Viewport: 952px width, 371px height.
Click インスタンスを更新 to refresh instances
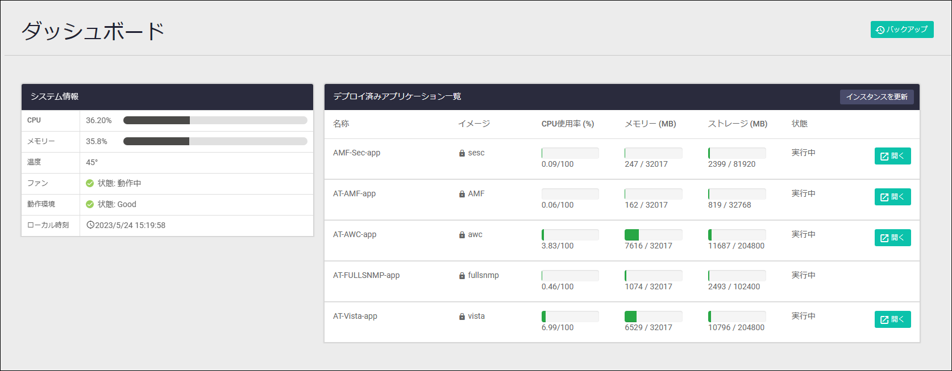point(877,96)
